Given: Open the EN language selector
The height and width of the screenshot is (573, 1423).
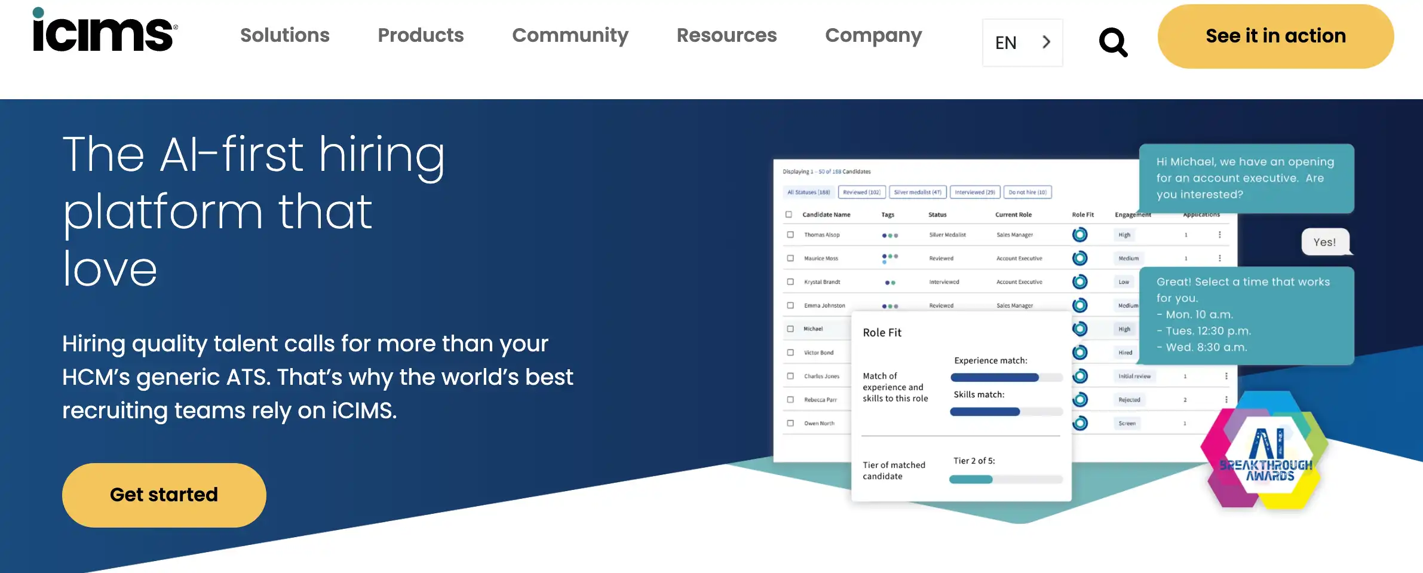Looking at the screenshot, I should click(x=1022, y=42).
